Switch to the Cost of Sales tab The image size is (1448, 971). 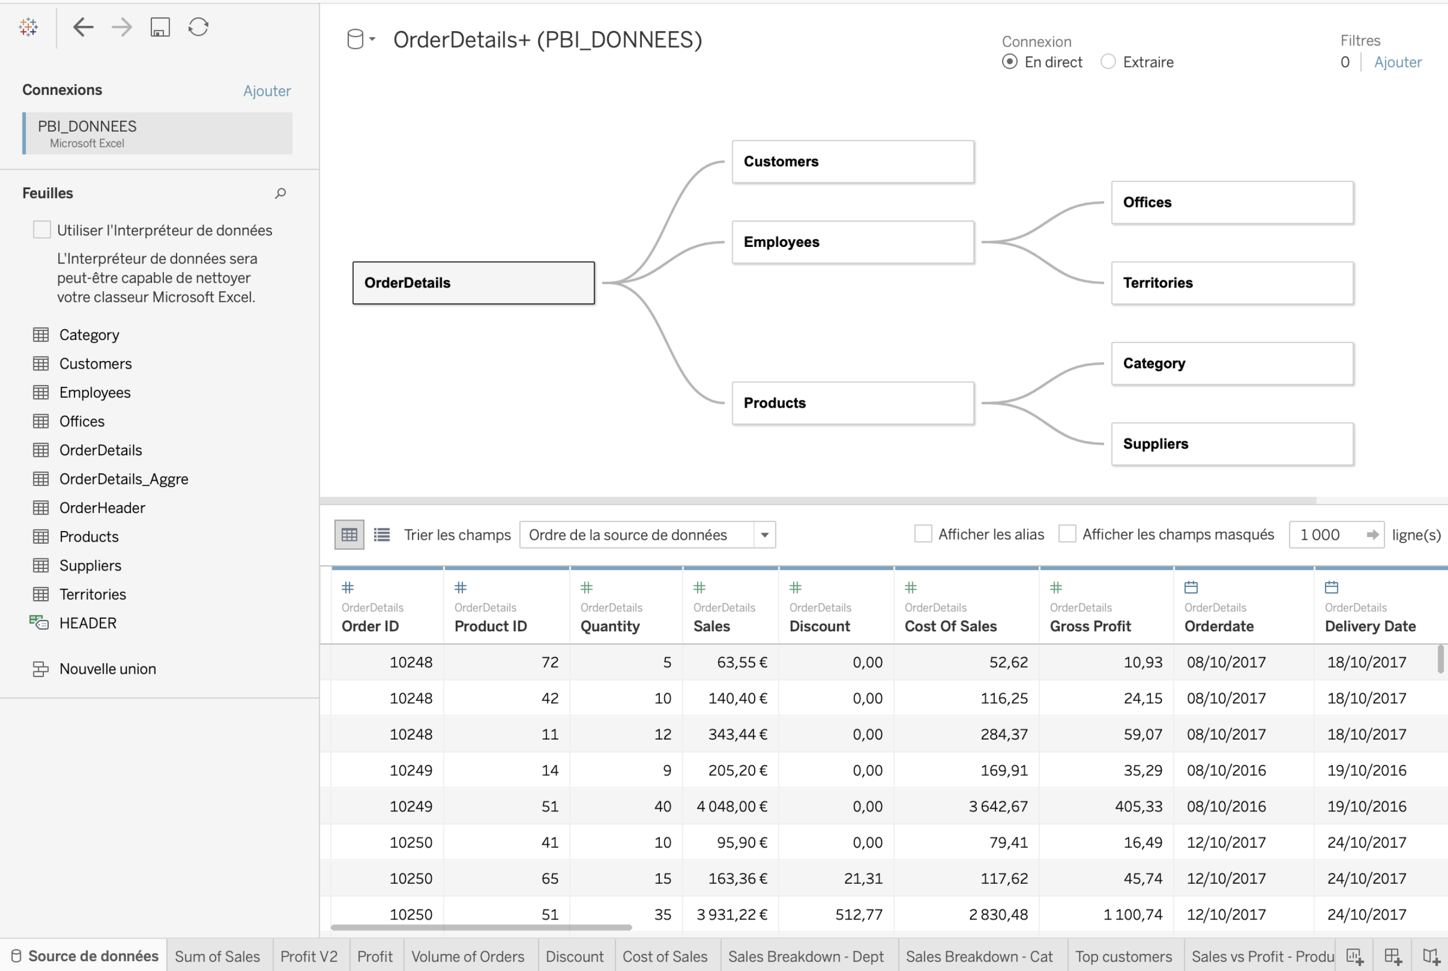pos(665,956)
